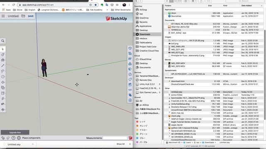The image size is (266, 149).
Task: Select the Arc tool
Action: (3, 71)
